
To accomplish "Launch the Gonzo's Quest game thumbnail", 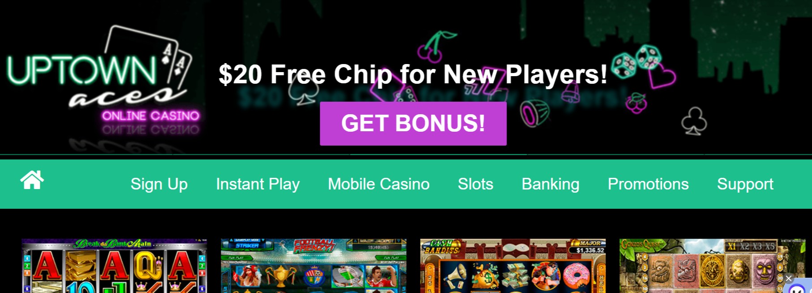I will tap(712, 266).
